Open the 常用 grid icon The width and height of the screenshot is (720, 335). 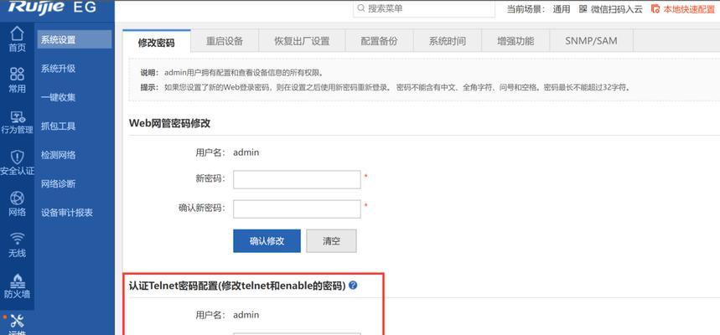(x=17, y=74)
